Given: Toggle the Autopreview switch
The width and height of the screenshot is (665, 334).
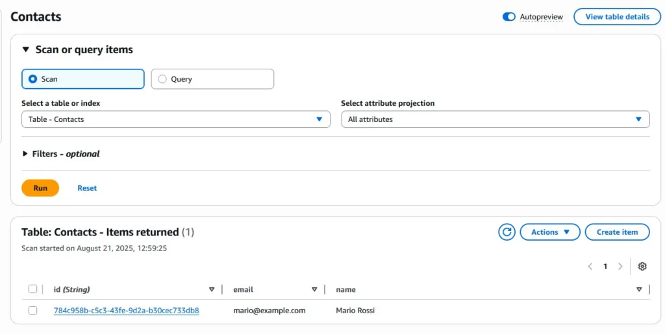Looking at the screenshot, I should (509, 17).
